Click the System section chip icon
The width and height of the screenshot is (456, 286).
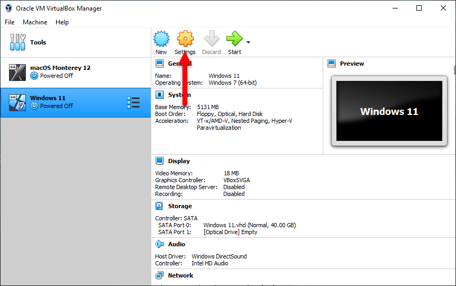coord(159,95)
